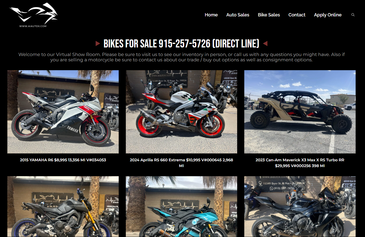The width and height of the screenshot is (365, 237).
Task: Select Bike Sales in the navigation
Action: [x=269, y=15]
